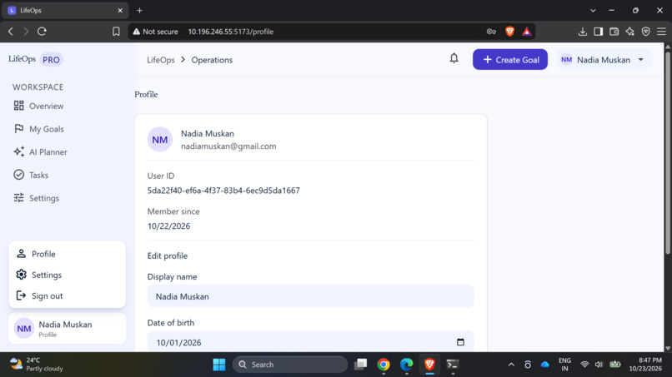672x377 pixels.
Task: Open the Leo AI sparkle icon
Action: tap(630, 32)
